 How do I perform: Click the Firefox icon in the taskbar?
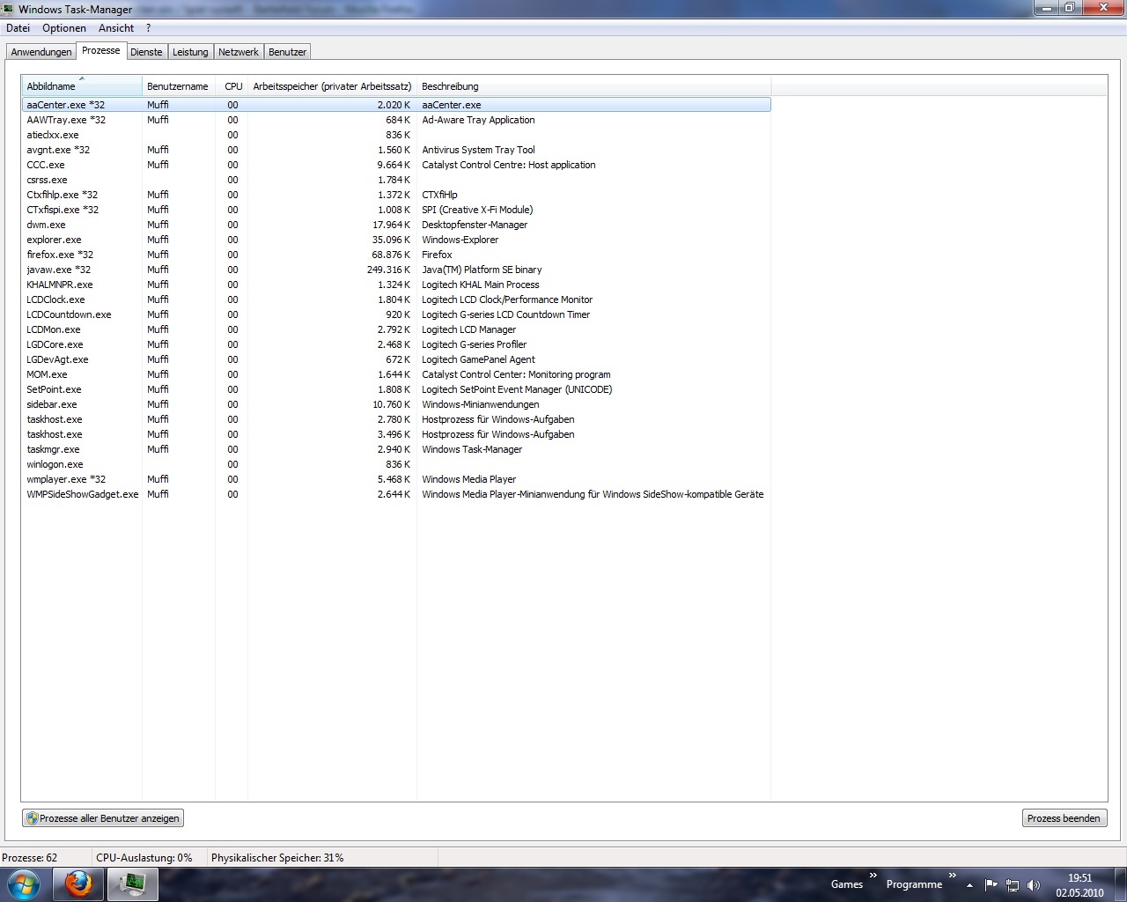(x=78, y=884)
